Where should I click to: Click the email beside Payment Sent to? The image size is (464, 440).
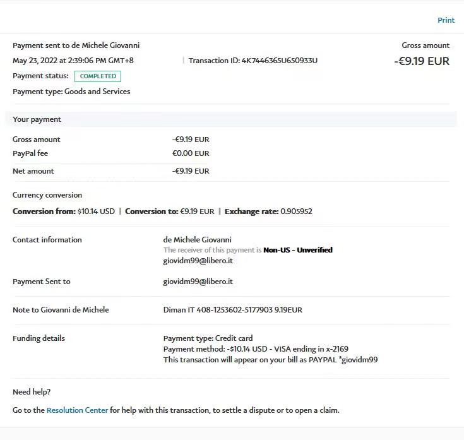pos(198,282)
